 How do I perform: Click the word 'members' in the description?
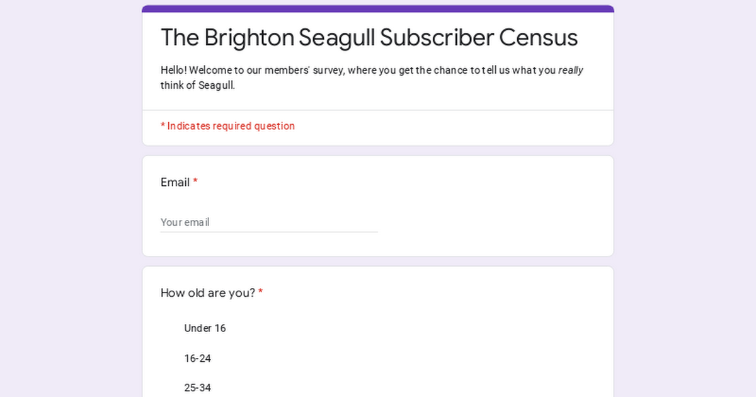286,71
